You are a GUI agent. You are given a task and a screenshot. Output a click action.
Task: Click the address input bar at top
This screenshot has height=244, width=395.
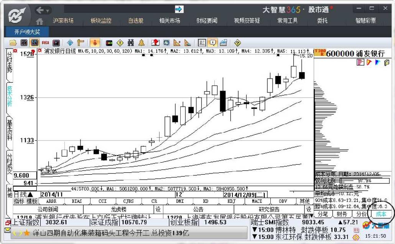(x=119, y=9)
